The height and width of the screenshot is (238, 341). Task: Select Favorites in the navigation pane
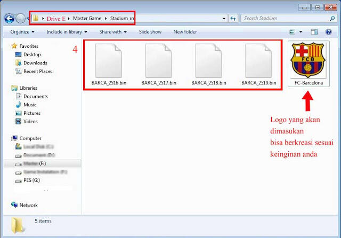29,46
